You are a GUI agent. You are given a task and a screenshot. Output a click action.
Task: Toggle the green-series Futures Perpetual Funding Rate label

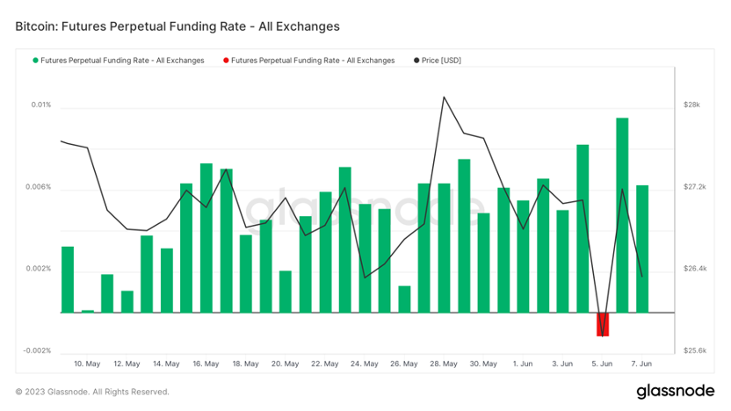coord(123,61)
